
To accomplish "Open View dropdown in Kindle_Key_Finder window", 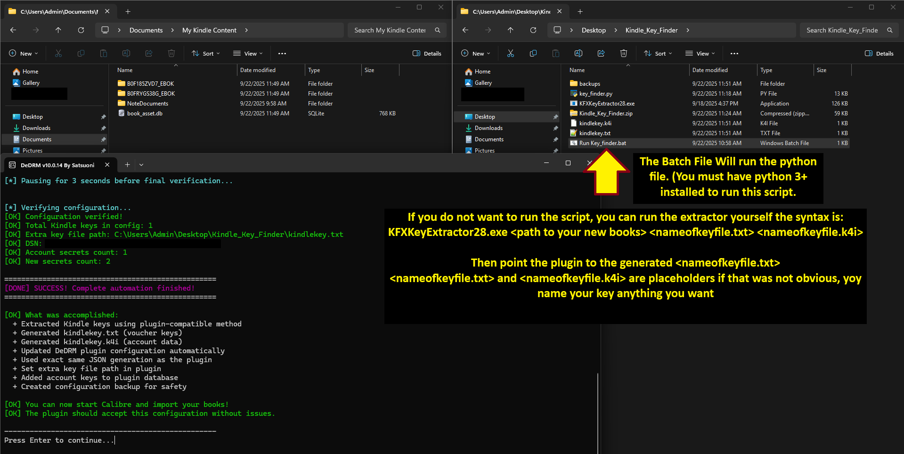I will click(x=700, y=54).
